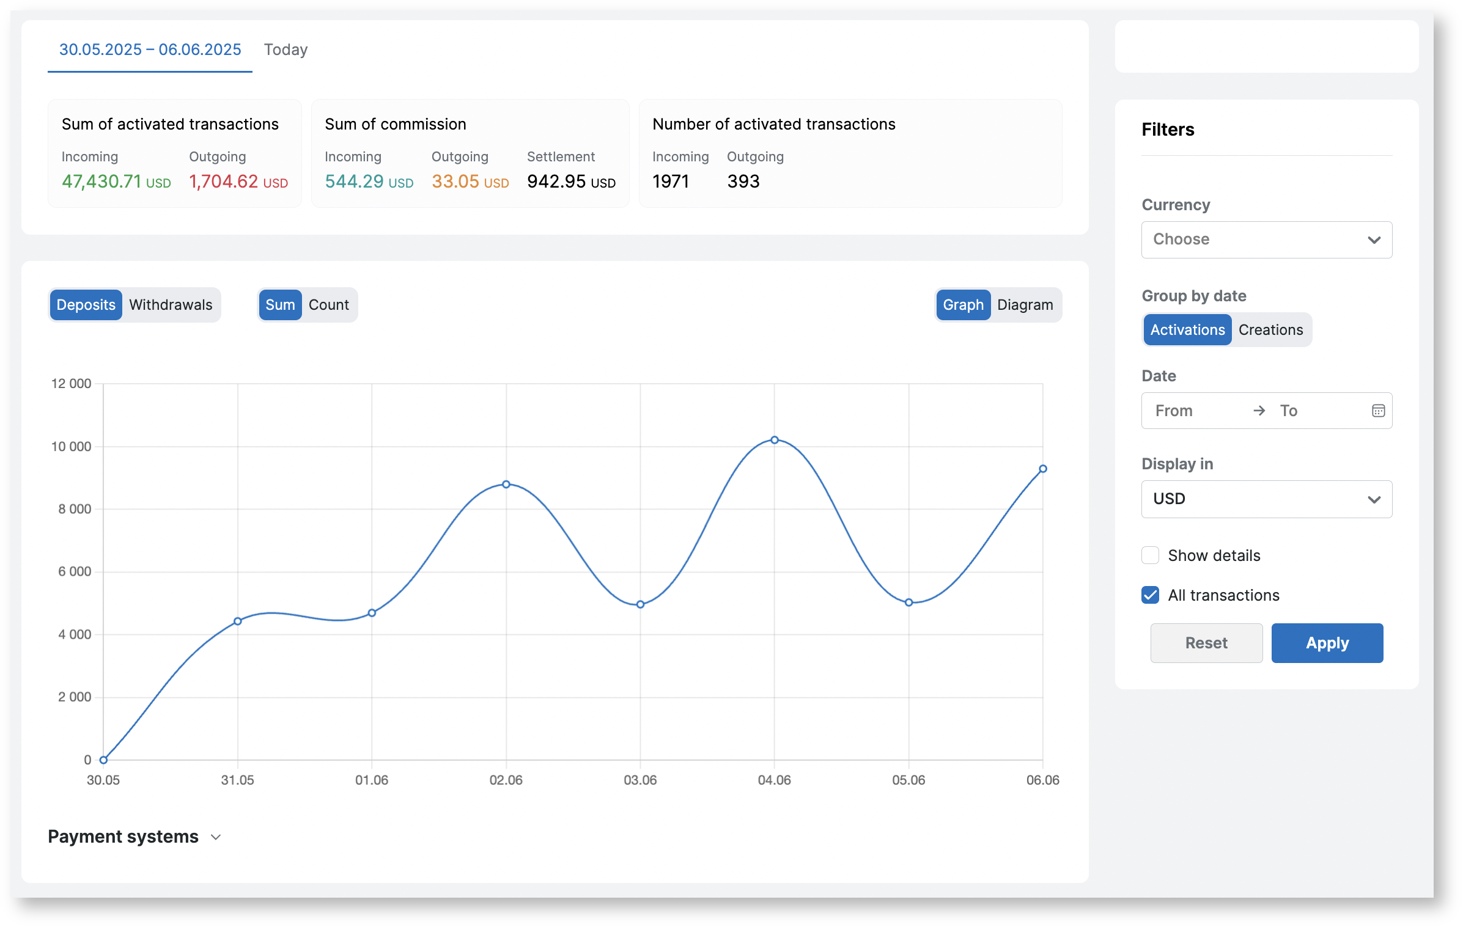Click the 02.06 data point on graph
1463x927 pixels.
coord(506,485)
